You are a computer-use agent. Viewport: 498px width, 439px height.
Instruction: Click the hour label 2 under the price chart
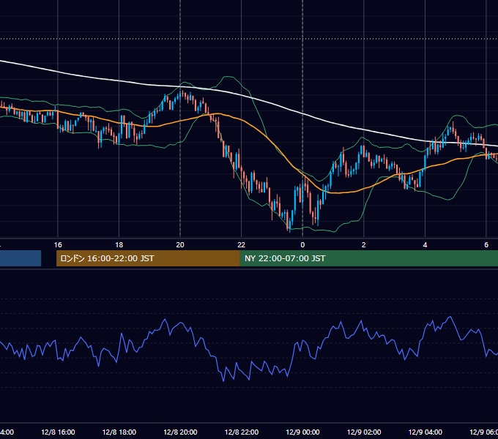364,244
